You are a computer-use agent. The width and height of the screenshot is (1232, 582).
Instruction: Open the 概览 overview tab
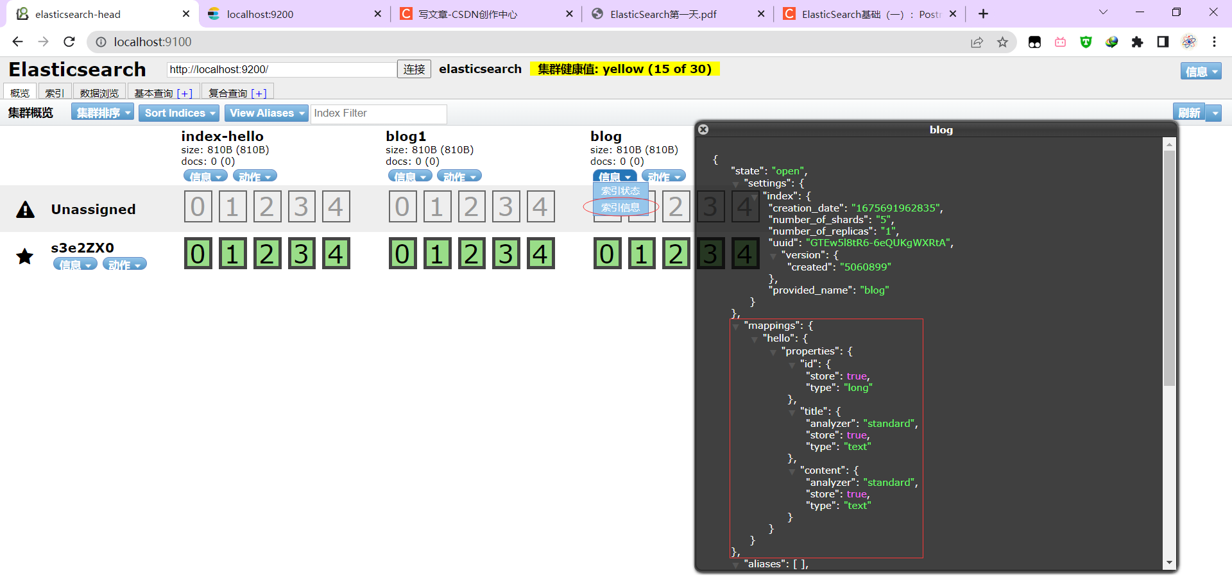point(20,92)
